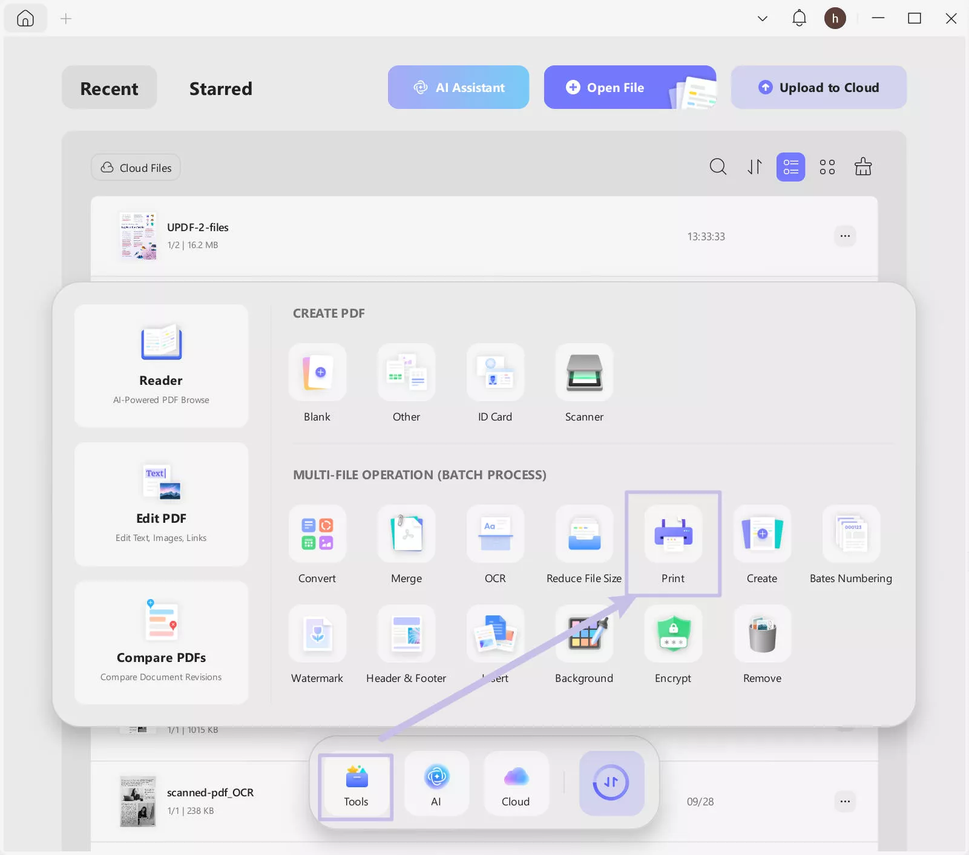Open the Header & Footer tool
Image resolution: width=969 pixels, height=855 pixels.
(x=406, y=634)
